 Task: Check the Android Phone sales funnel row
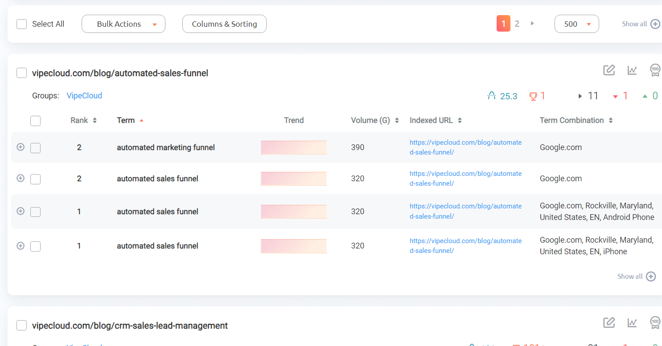(x=36, y=212)
